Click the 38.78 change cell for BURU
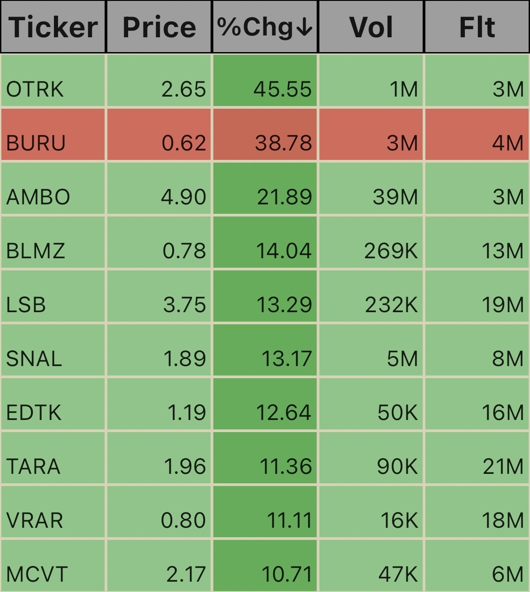The height and width of the screenshot is (592, 530). tap(265, 134)
